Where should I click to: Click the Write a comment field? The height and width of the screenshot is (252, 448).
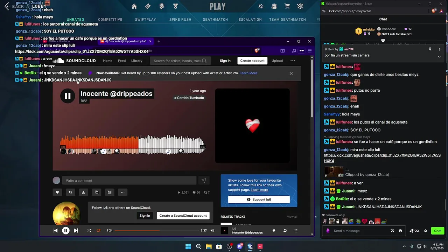click(129, 181)
